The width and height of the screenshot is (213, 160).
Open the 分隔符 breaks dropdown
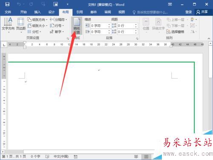58,20
